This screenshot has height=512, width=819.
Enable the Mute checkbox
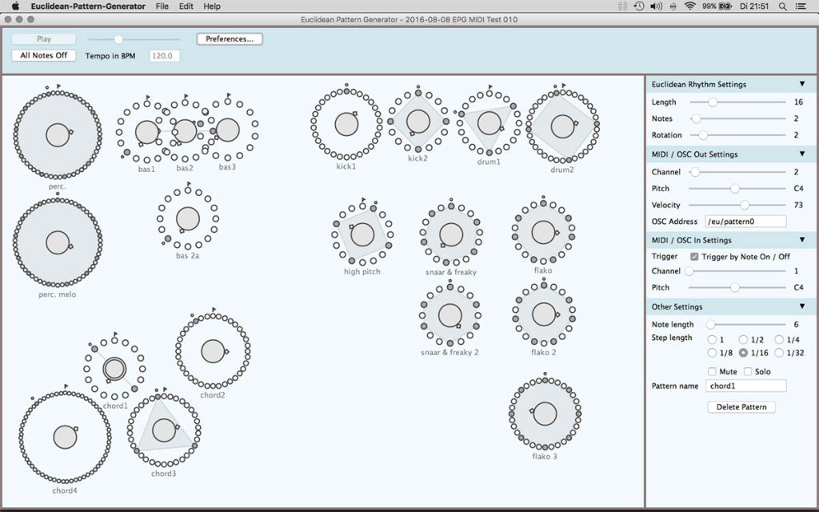[712, 371]
